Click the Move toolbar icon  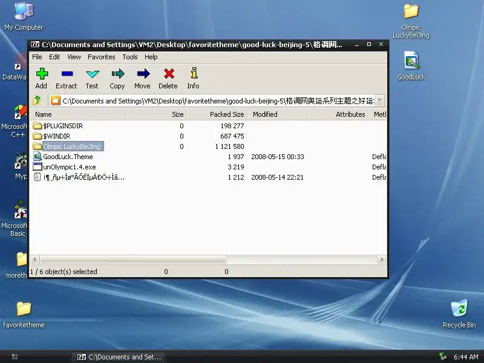coord(143,74)
